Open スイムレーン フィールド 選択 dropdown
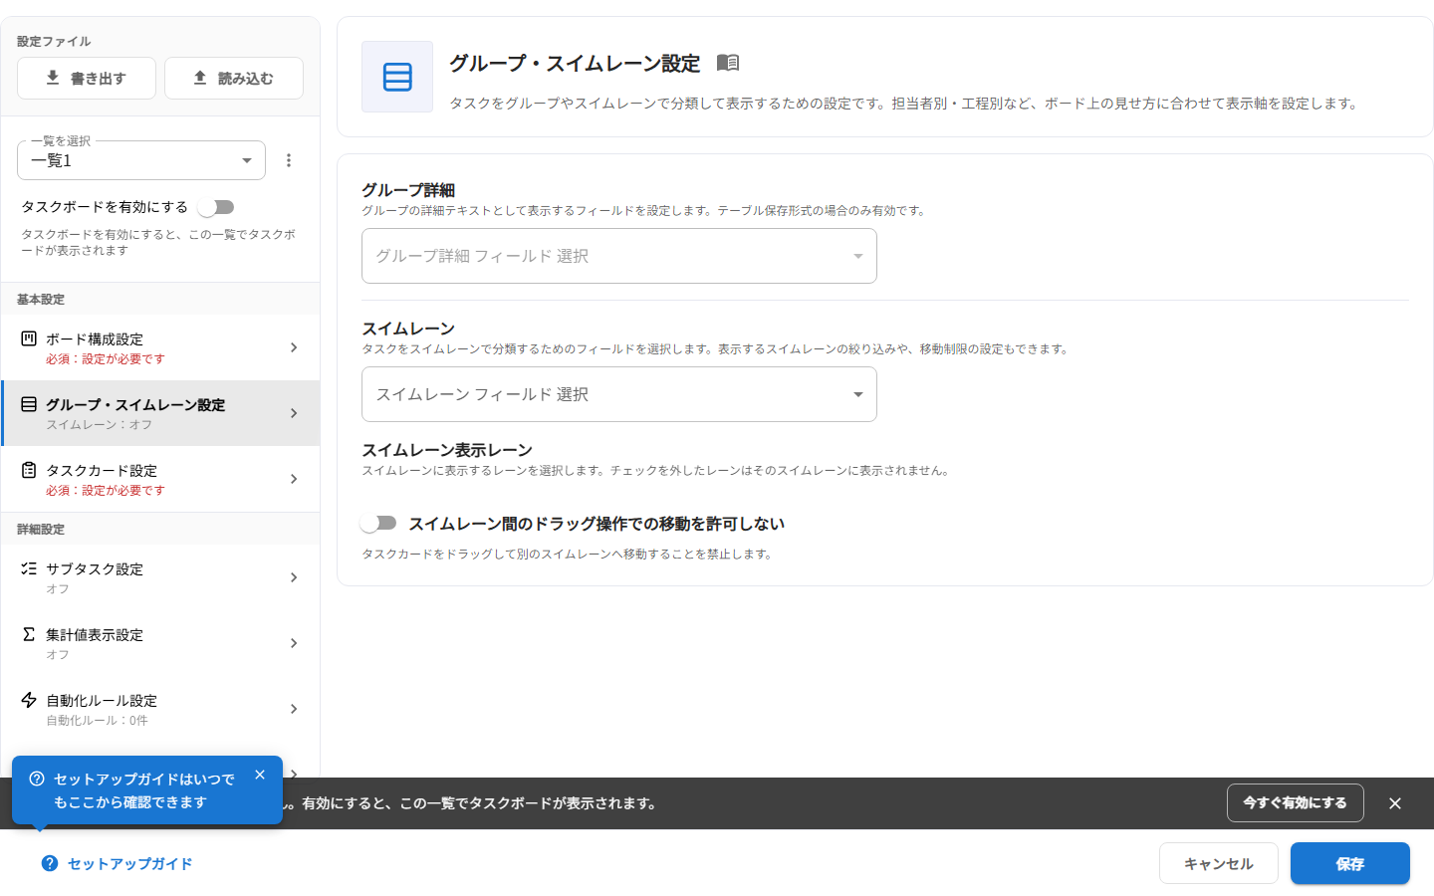This screenshot has width=1434, height=896. click(619, 394)
